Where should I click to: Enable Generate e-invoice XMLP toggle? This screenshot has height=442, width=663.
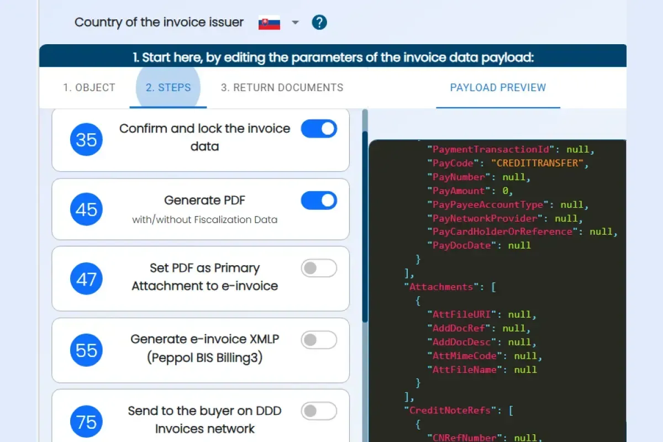coord(319,340)
